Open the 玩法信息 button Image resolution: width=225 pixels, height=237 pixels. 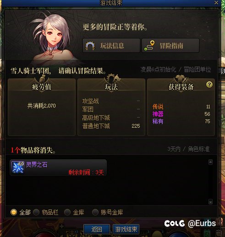[111, 45]
